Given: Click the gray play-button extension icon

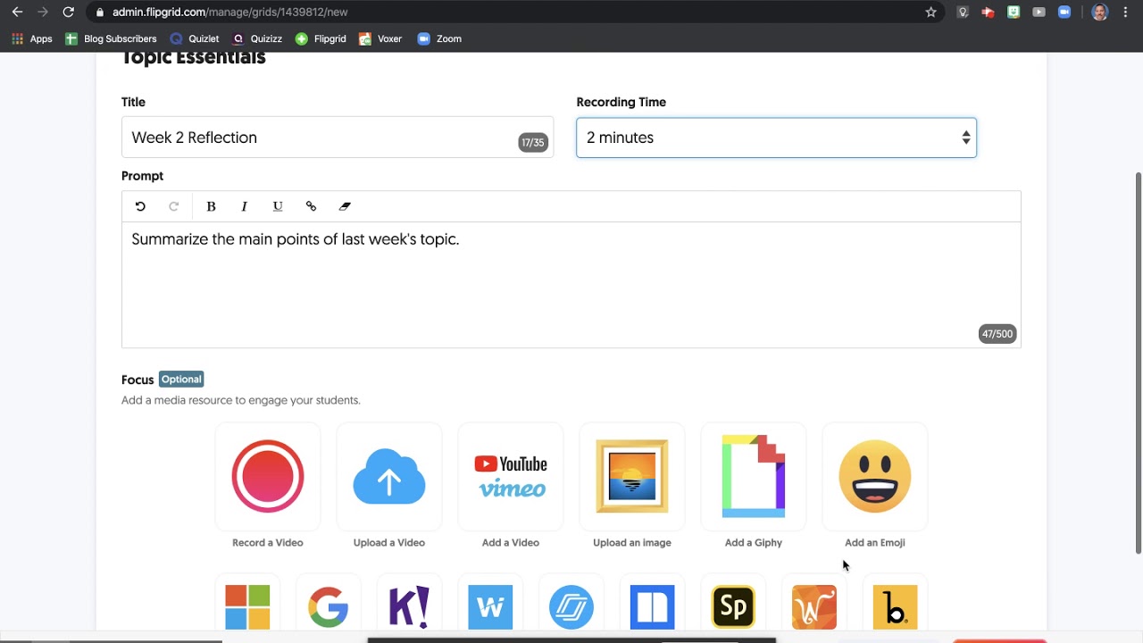Looking at the screenshot, I should pyautogui.click(x=1039, y=13).
